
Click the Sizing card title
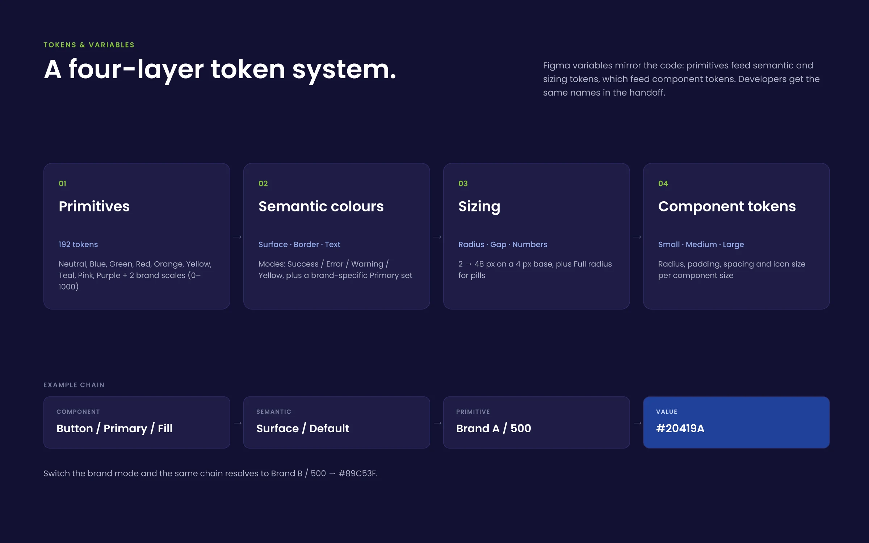click(479, 207)
